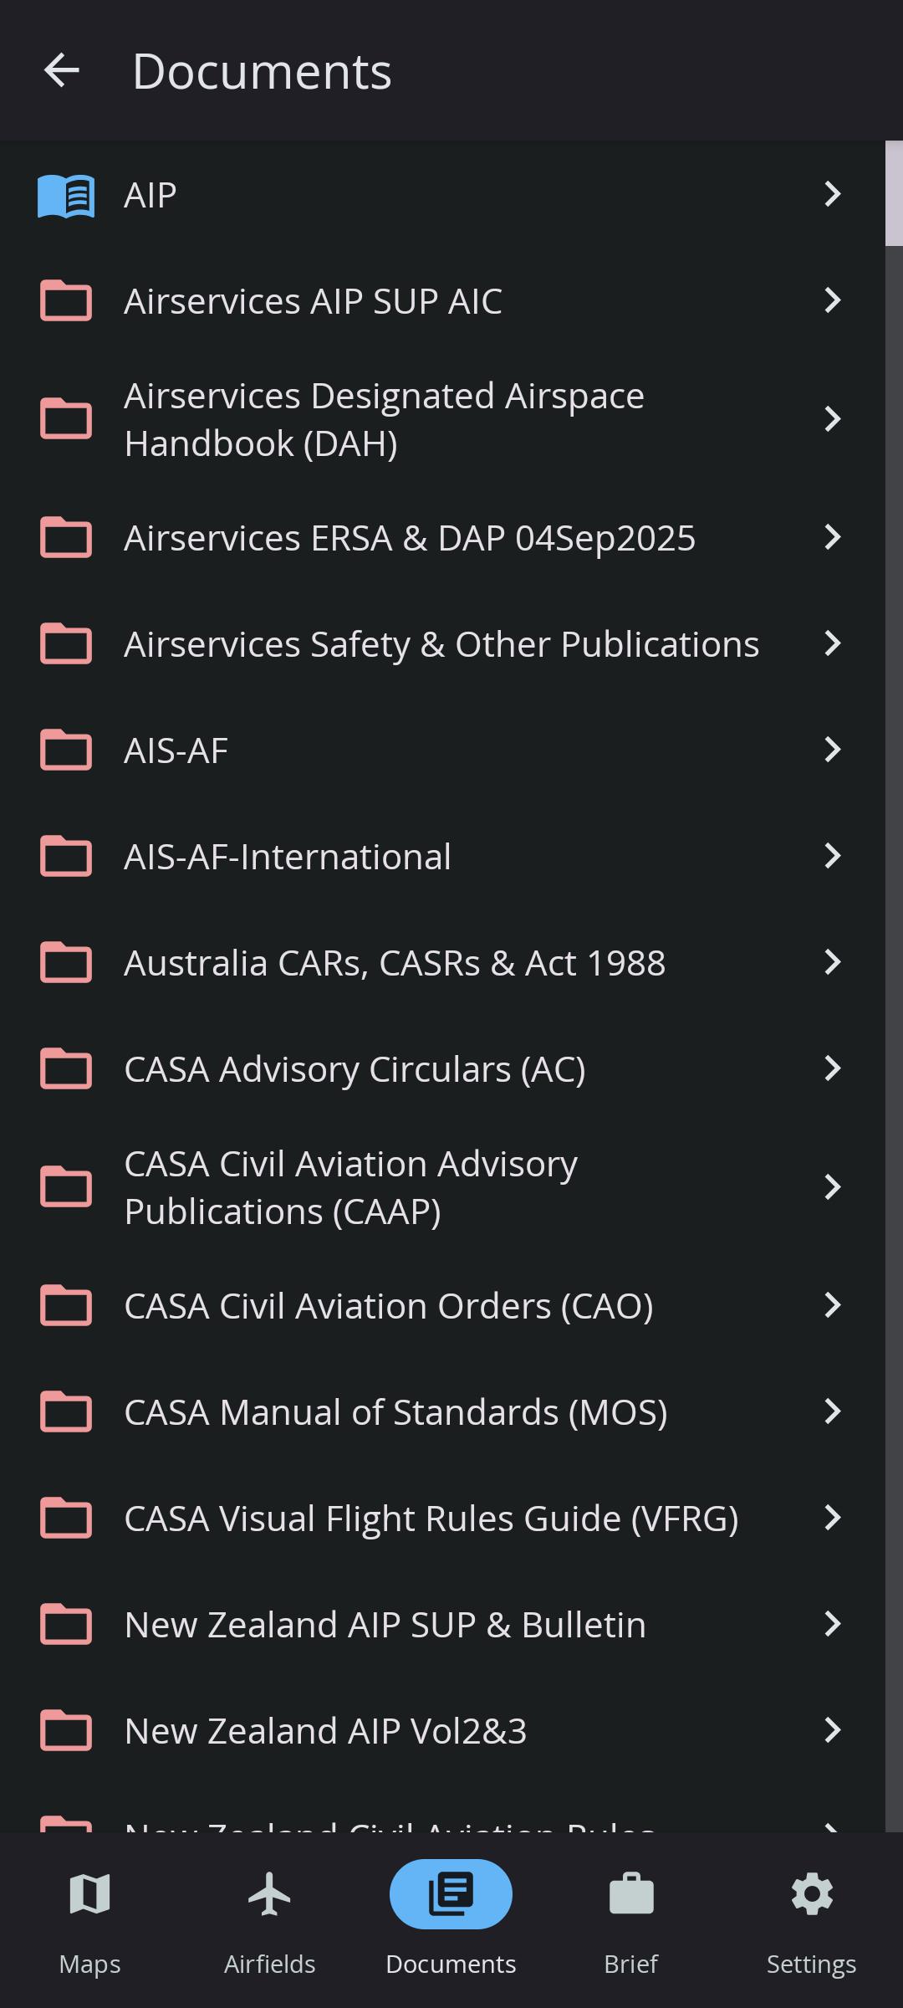Expand CASA Civil Aviation Orders chevron
903x2008 pixels.
pos(832,1305)
